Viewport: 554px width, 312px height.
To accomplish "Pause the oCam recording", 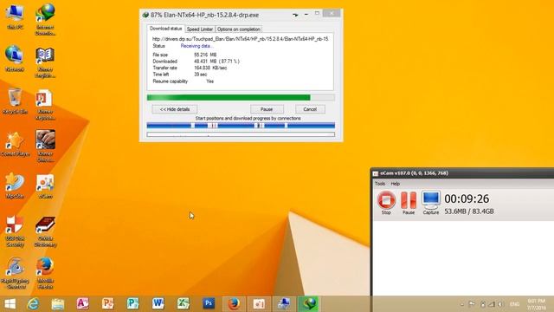I will click(409, 203).
